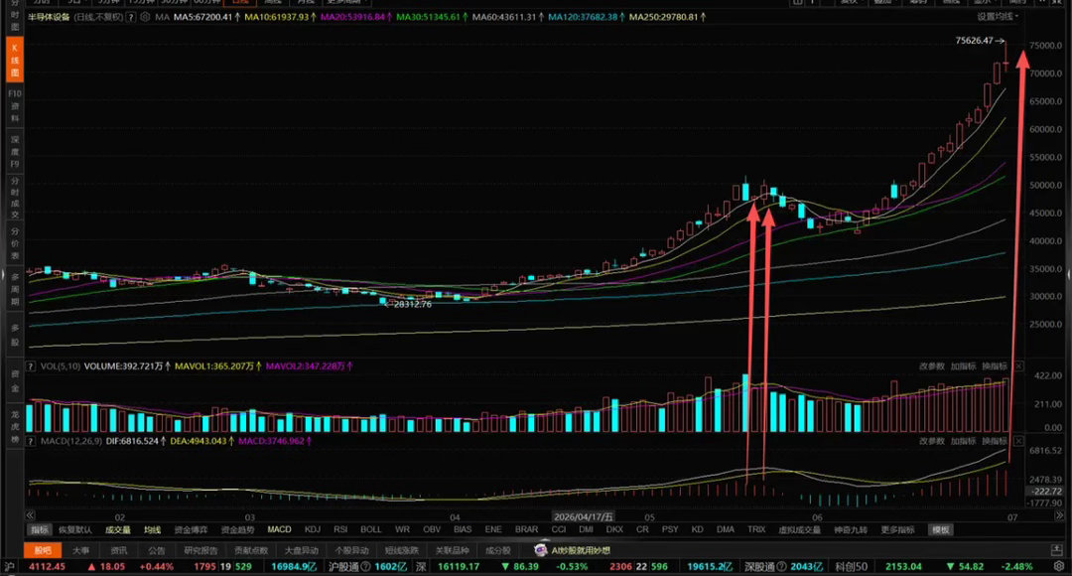Select the CCI indicator
Image resolution: width=1072 pixels, height=576 pixels.
(x=559, y=529)
